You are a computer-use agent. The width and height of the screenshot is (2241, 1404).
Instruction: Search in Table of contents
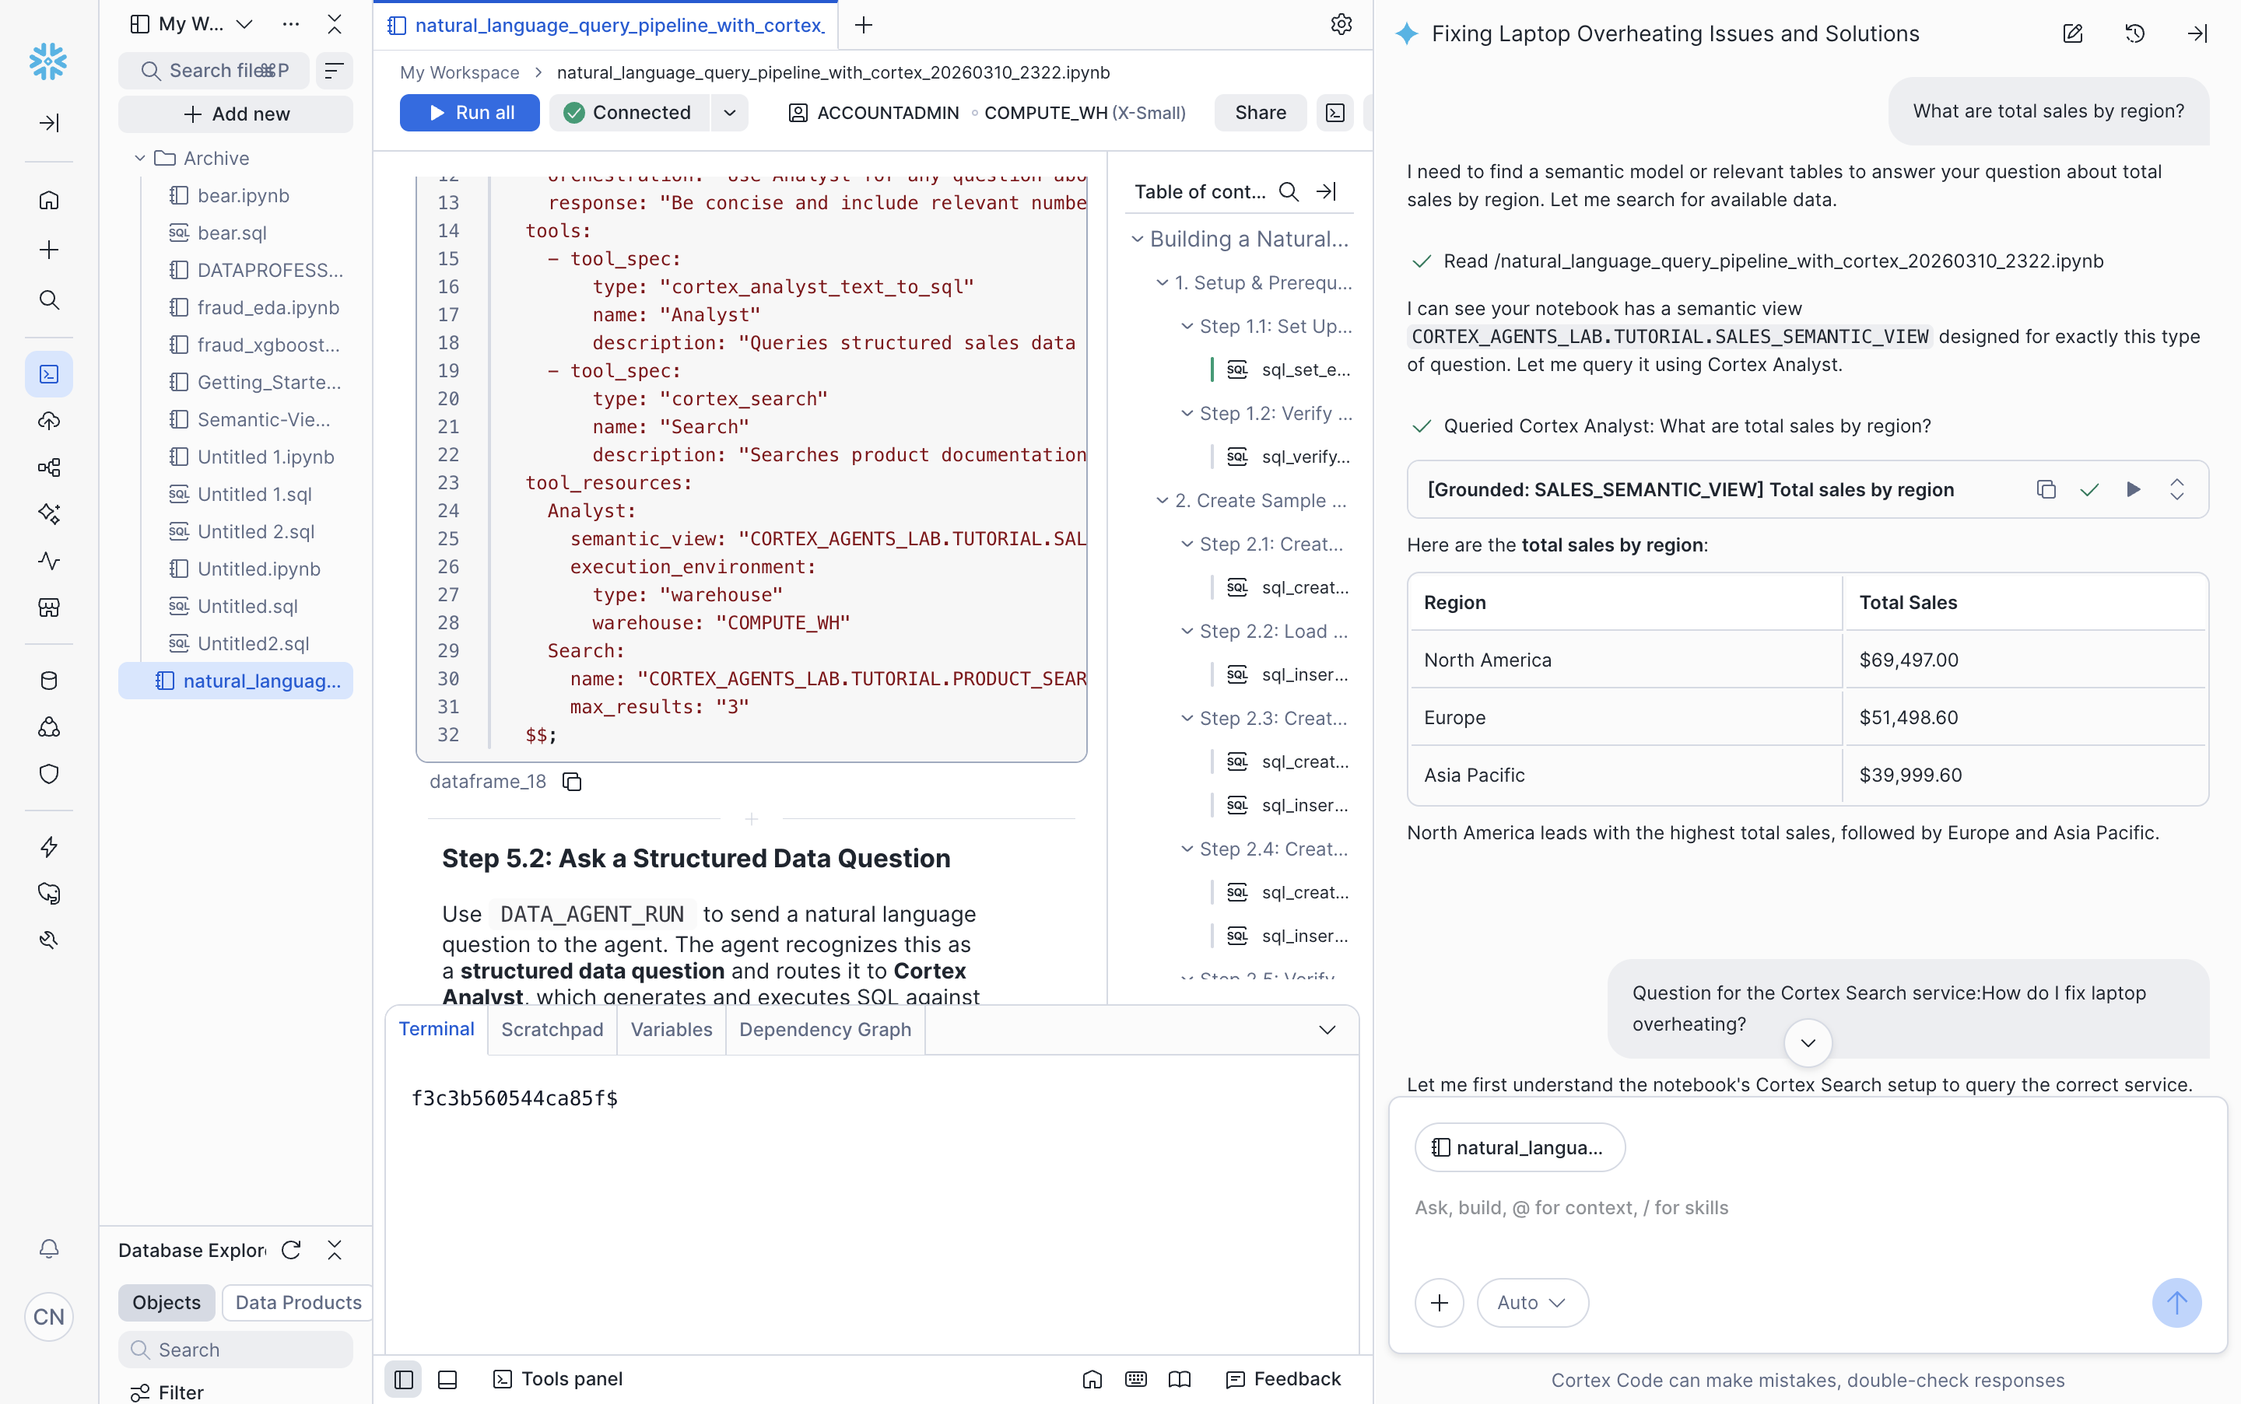1288,191
